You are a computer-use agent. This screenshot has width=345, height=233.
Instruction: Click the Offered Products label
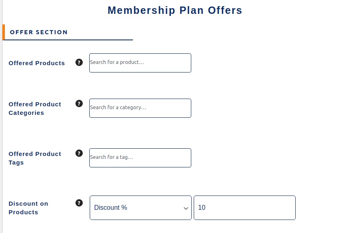click(37, 63)
